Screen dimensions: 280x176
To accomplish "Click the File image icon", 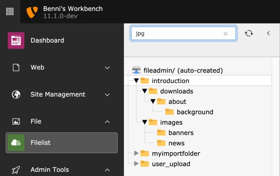I will (16, 122).
